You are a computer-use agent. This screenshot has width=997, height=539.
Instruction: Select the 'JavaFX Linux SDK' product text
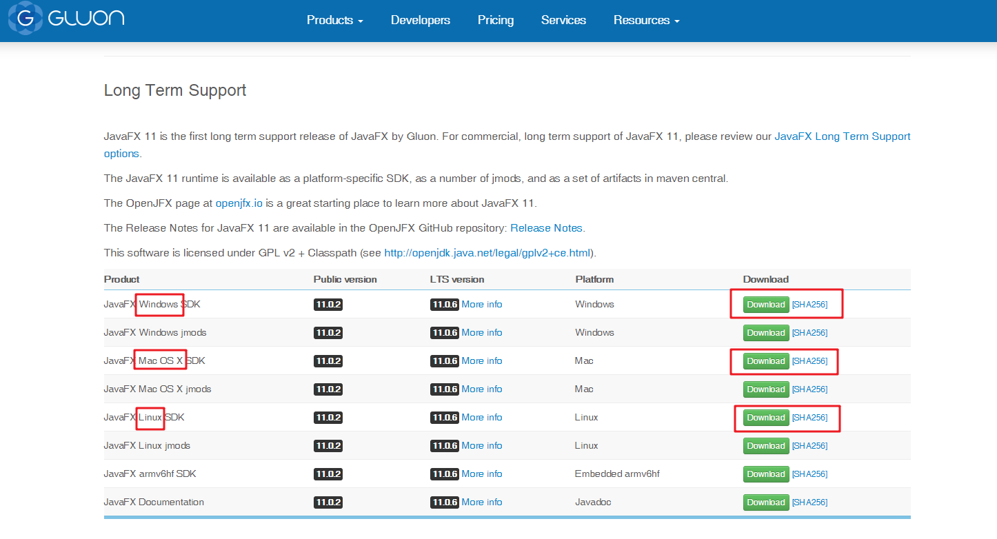tap(144, 418)
